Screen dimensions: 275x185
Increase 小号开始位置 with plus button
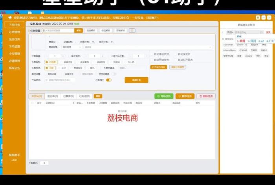tap(147, 56)
